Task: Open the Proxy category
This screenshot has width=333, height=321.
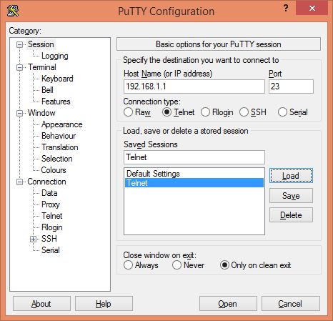Action: pos(50,204)
